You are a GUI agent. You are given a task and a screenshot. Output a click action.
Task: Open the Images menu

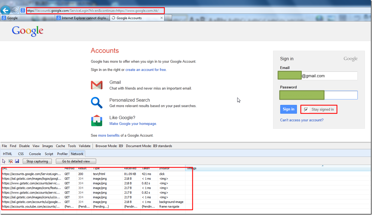pos(48,146)
